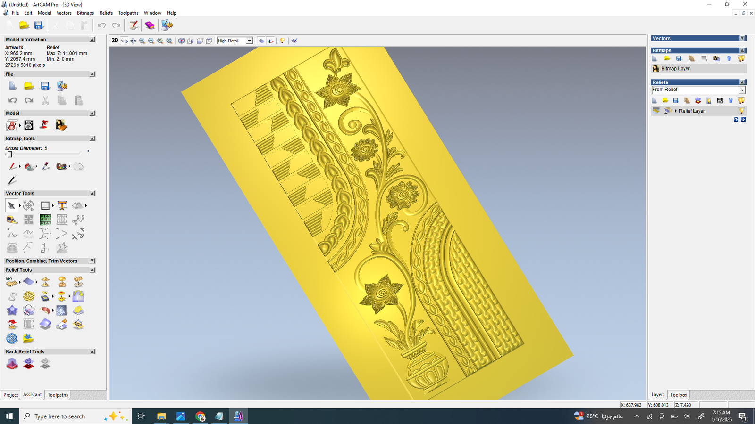Select the isometric view cube icon
This screenshot has width=755, height=424.
181,41
